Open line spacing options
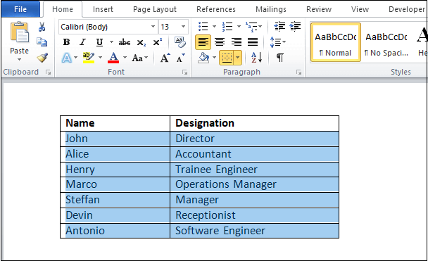This screenshot has width=428, height=261. [x=277, y=42]
